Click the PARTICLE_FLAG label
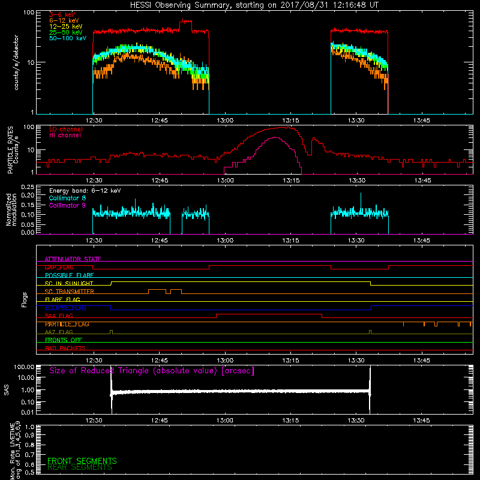The height and width of the screenshot is (480, 480). [x=67, y=324]
